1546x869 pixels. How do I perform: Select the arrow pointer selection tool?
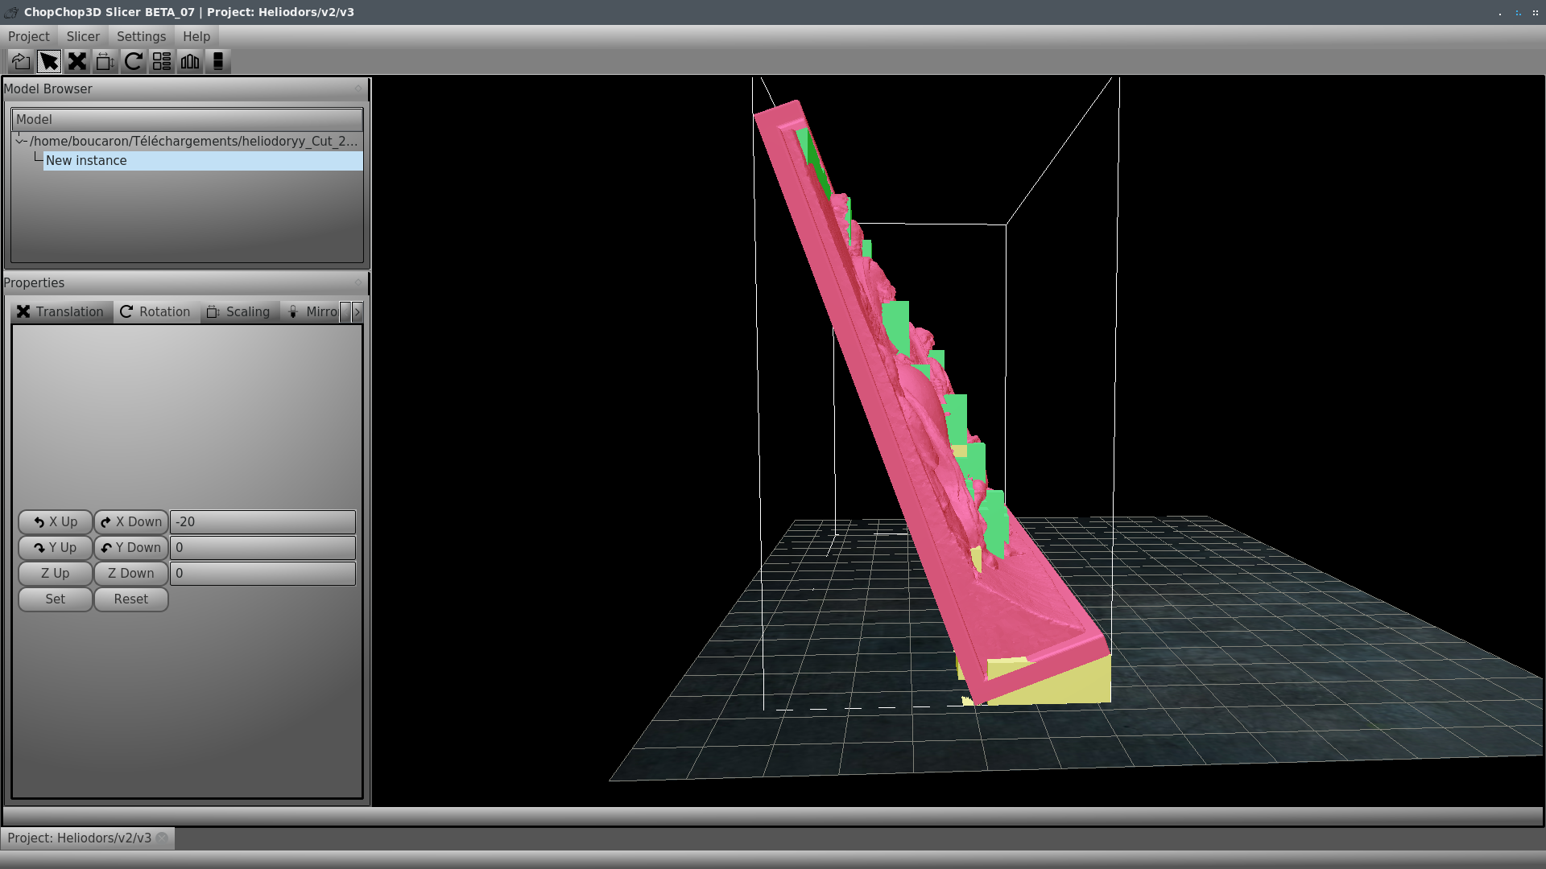(49, 61)
